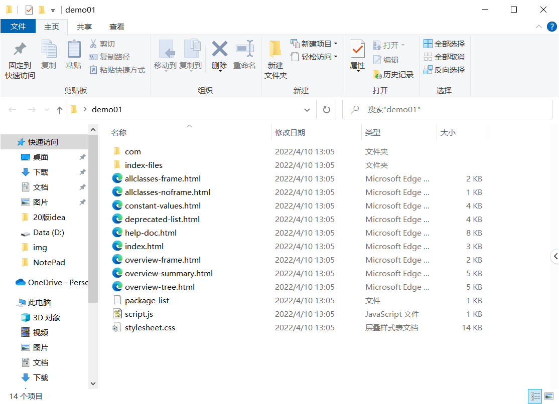Select Quick Access in navigation pane
Image resolution: width=559 pixels, height=404 pixels.
(x=44, y=142)
